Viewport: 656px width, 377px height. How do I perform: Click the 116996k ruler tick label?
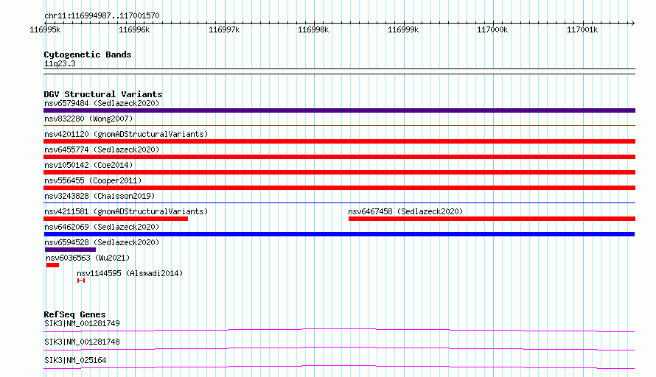point(134,29)
